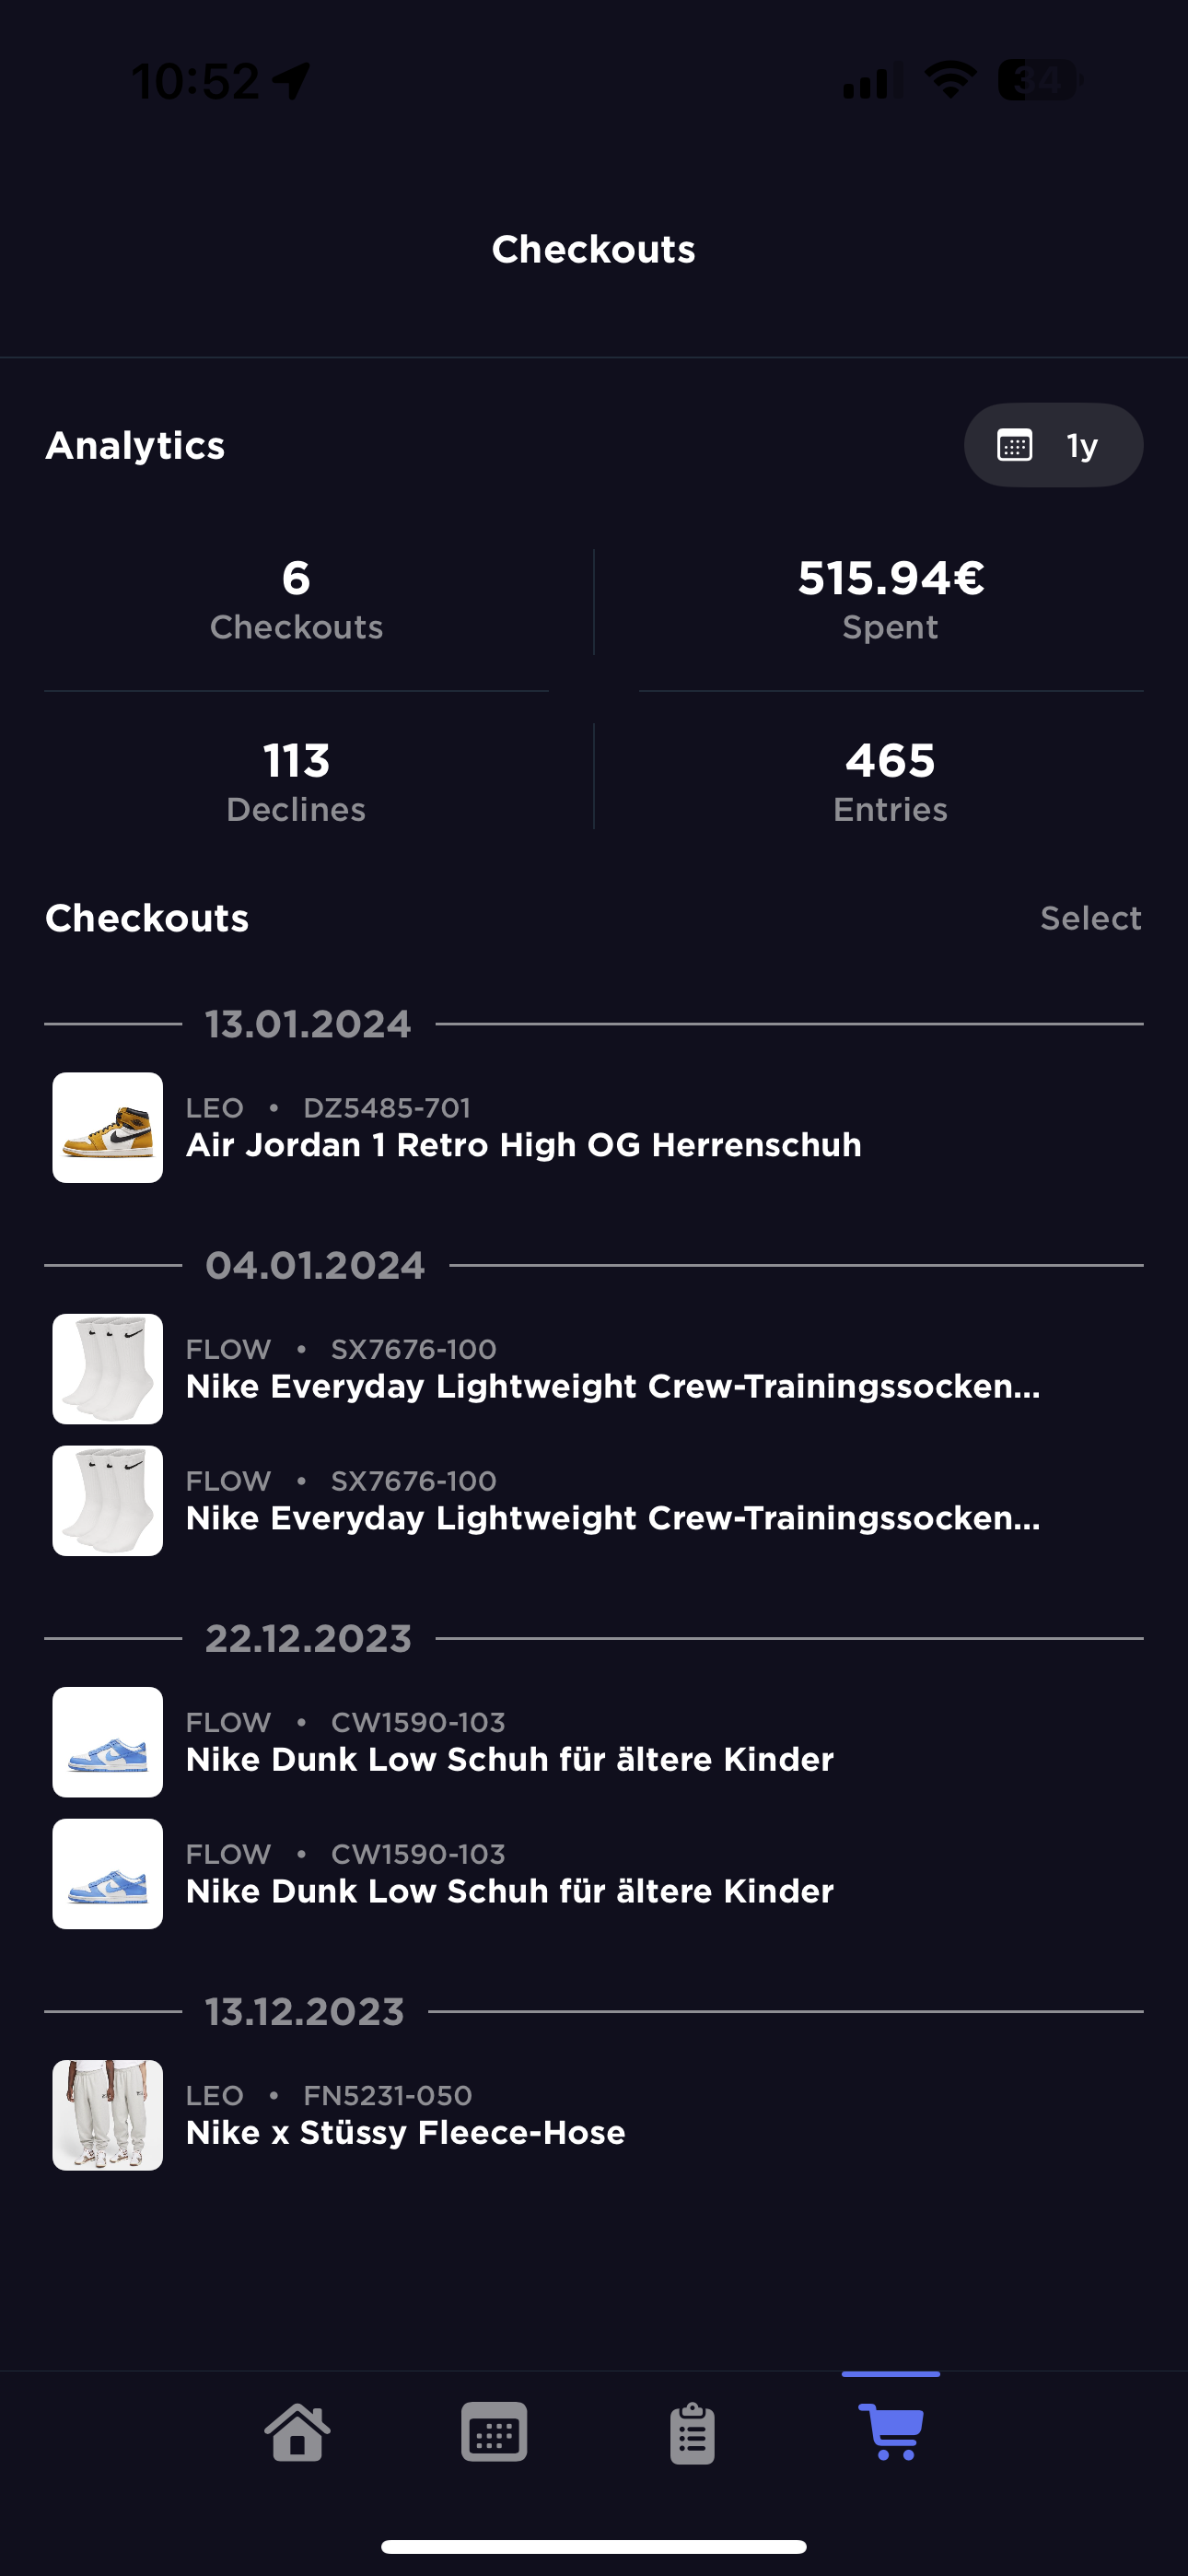Open the home tab icon
Screen dimensions: 1188x2576
[x=297, y=2432]
